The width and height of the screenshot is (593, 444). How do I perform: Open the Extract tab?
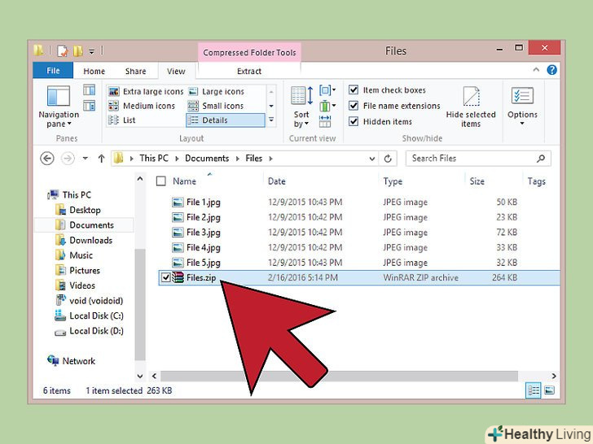[x=249, y=71]
